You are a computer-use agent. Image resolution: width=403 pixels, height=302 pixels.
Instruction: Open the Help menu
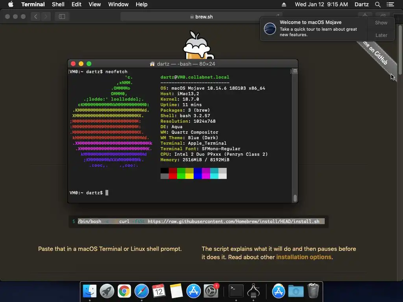[x=142, y=4]
